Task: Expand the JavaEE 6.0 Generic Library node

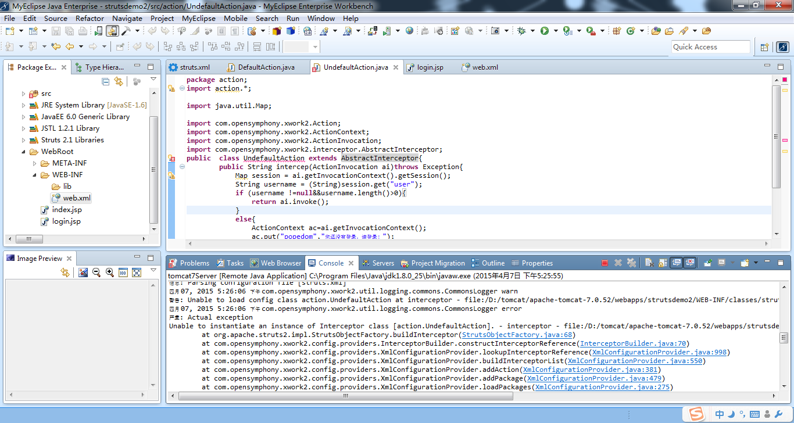Action: [x=24, y=117]
